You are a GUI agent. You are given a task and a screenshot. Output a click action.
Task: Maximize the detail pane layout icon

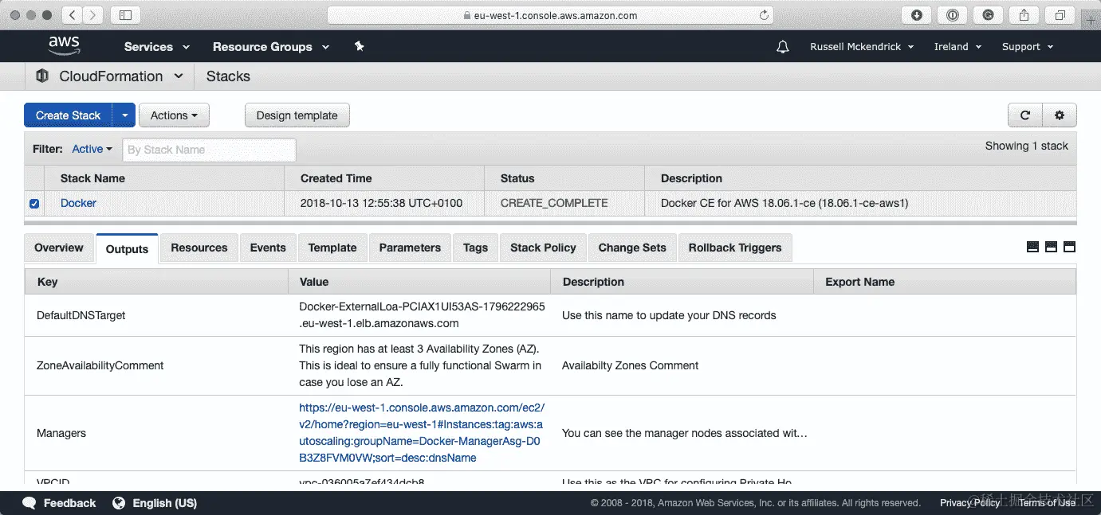pos(1070,248)
